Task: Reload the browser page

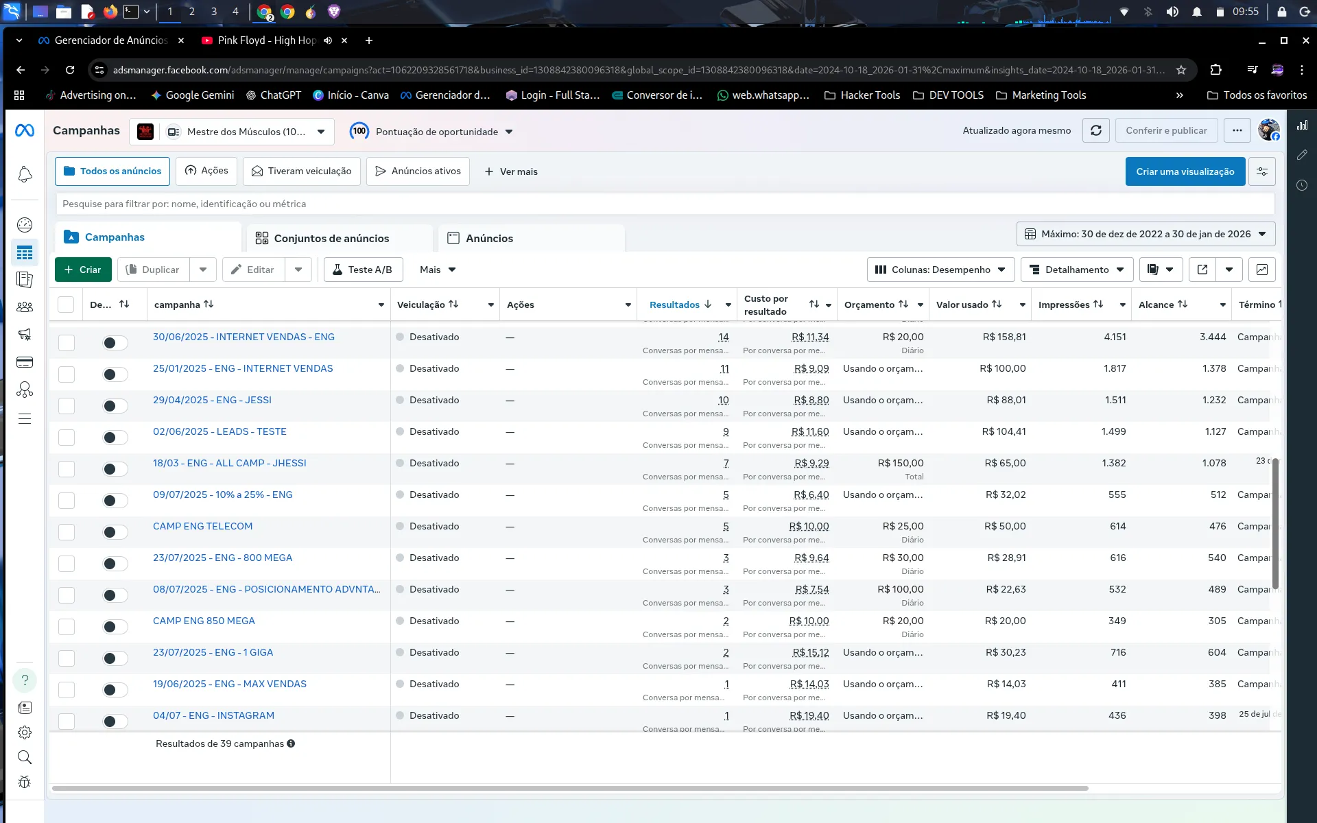Action: [70, 70]
